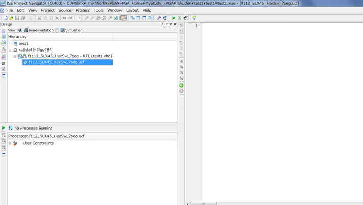Click the green Run arrow beside No Processes Running
Screen dimensions: 363x205
tap(4, 128)
